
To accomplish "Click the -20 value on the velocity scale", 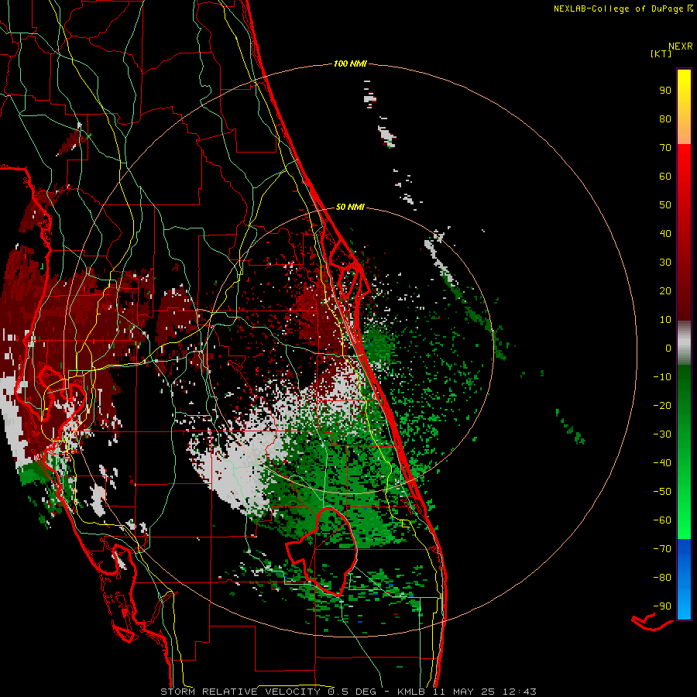I will [662, 405].
